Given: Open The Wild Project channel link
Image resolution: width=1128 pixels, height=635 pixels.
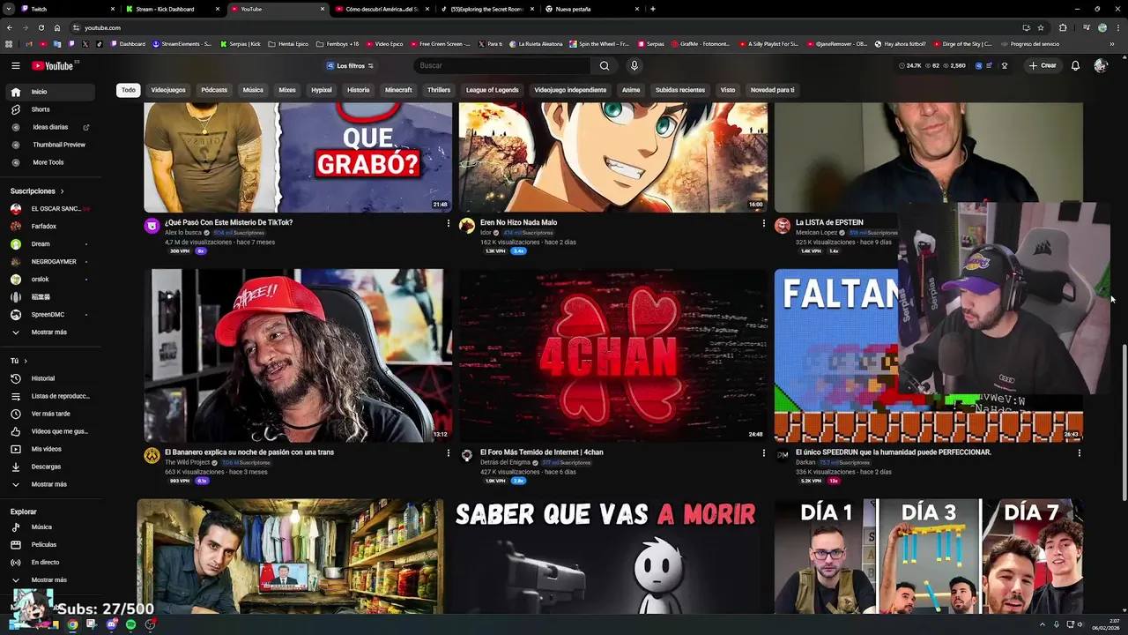Looking at the screenshot, I should pyautogui.click(x=187, y=462).
